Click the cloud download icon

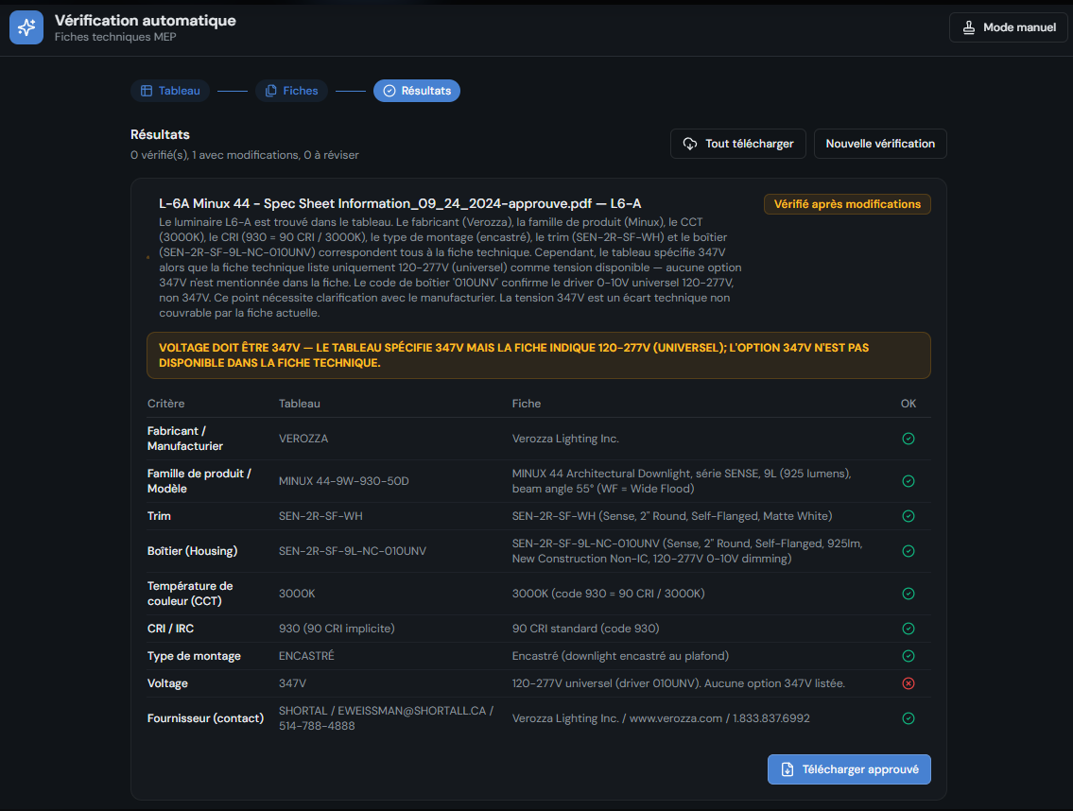pos(690,144)
